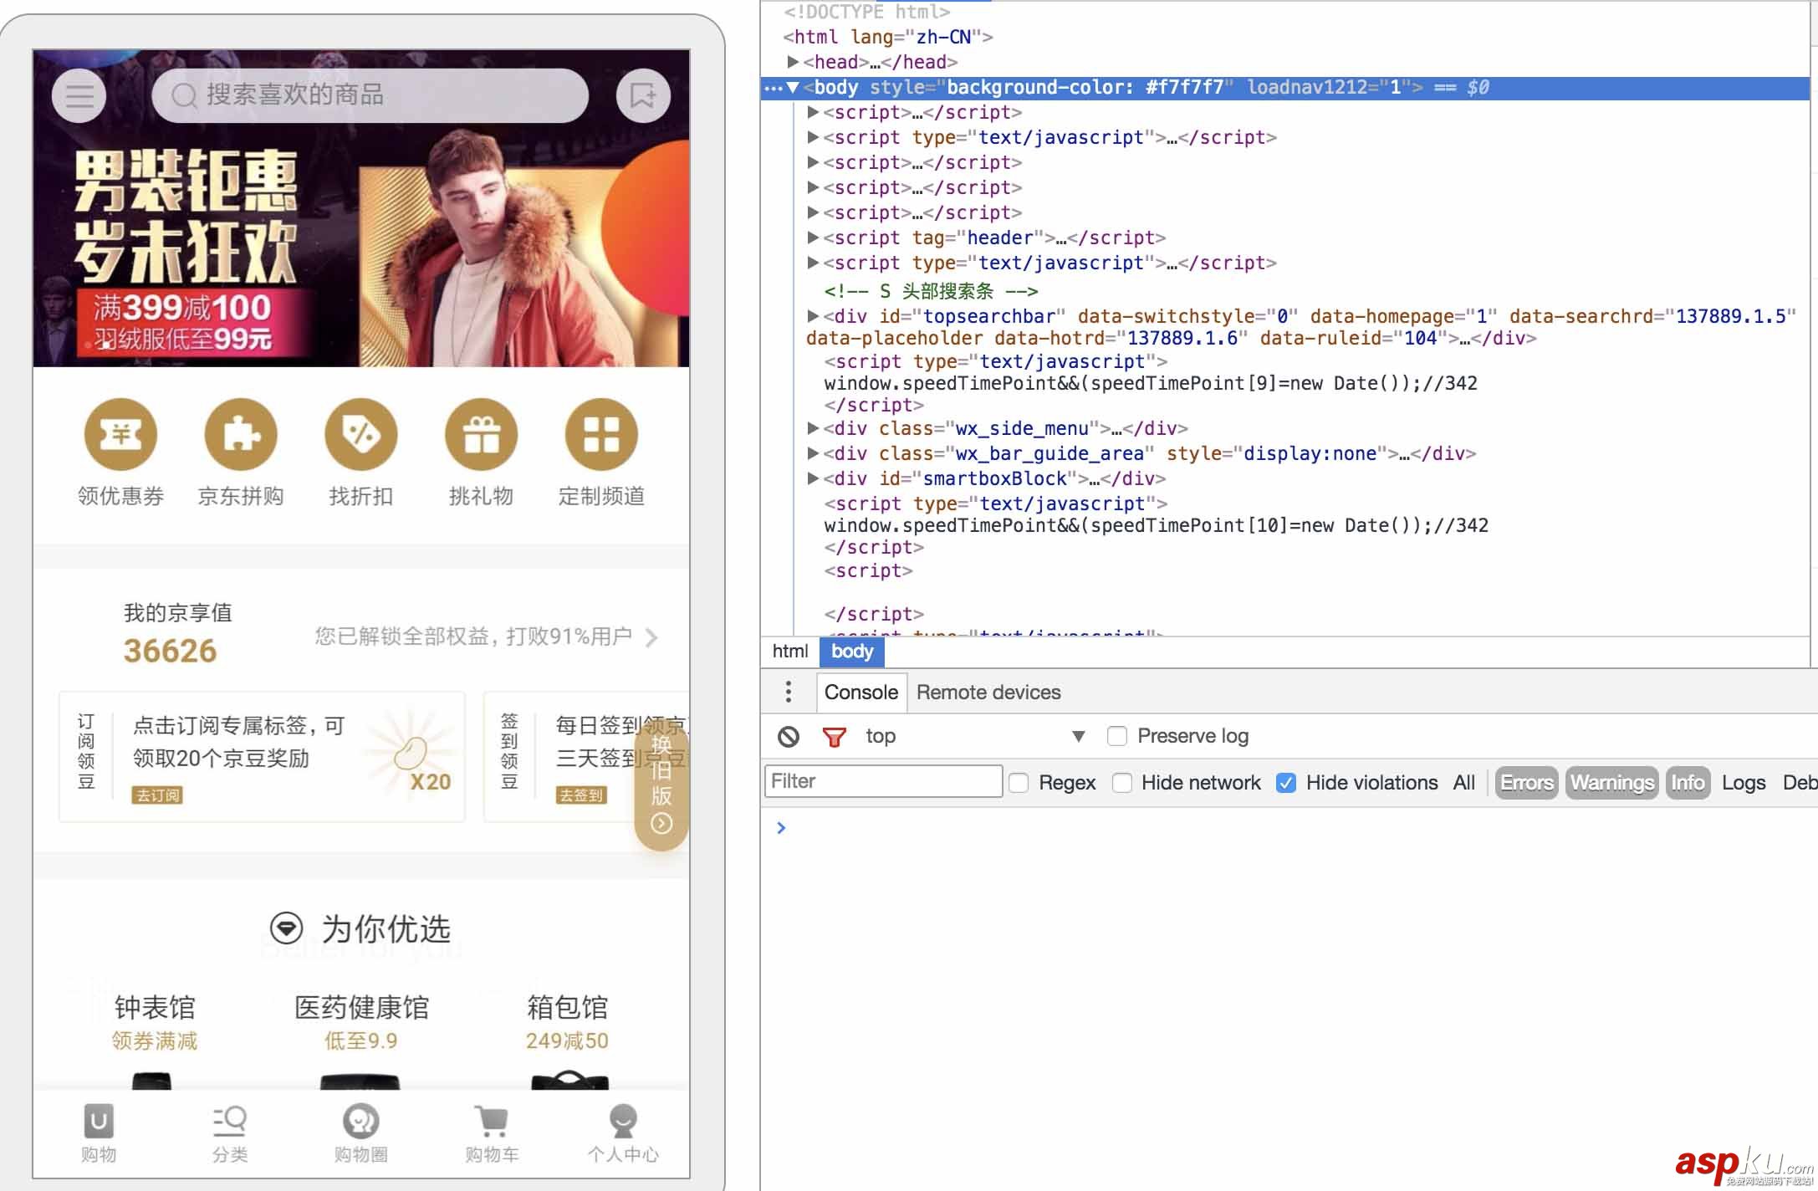Screen dimensions: 1818x1191
Task: Tap the 京东拼购 puzzle icon
Action: (x=241, y=434)
